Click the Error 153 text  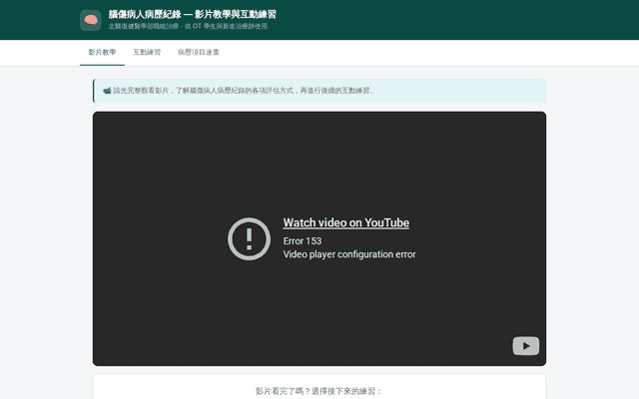click(303, 241)
